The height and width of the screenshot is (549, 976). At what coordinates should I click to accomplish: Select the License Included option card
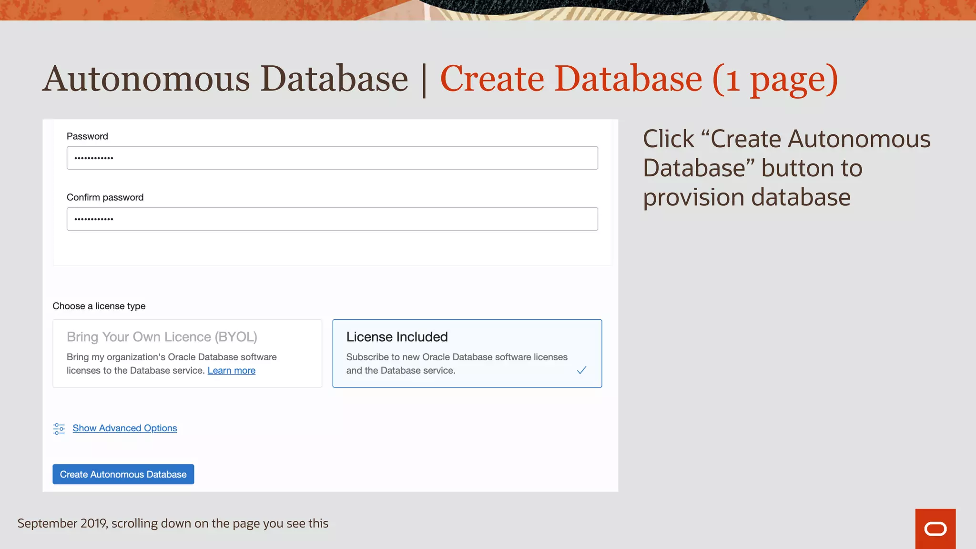point(467,353)
